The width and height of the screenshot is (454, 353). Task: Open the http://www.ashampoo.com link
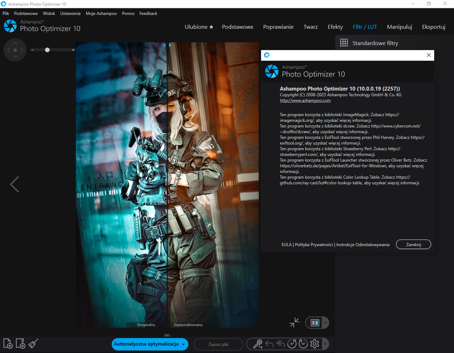(305, 100)
